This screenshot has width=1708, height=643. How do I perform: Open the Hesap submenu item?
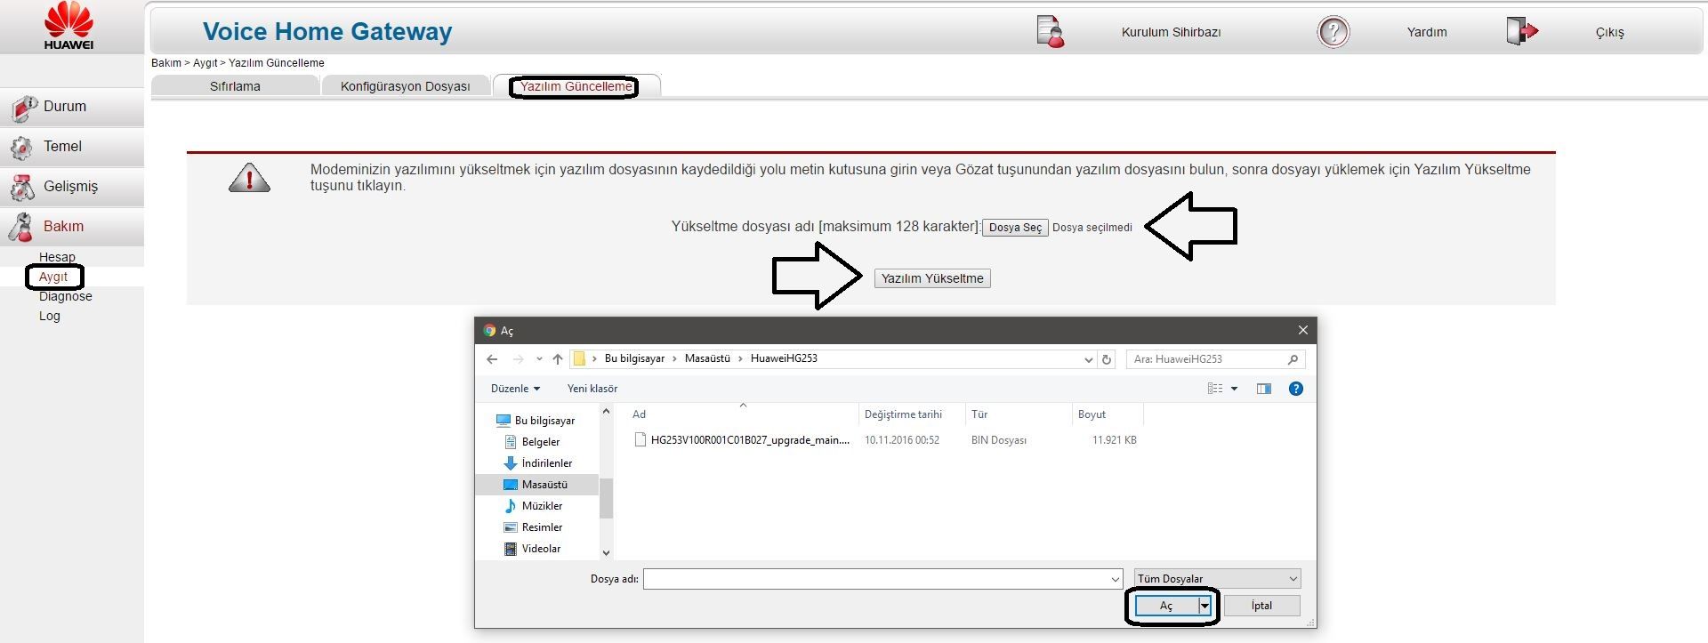click(x=57, y=257)
